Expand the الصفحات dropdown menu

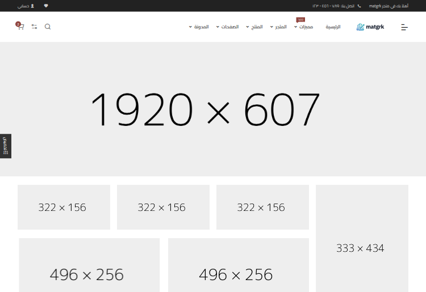click(227, 27)
